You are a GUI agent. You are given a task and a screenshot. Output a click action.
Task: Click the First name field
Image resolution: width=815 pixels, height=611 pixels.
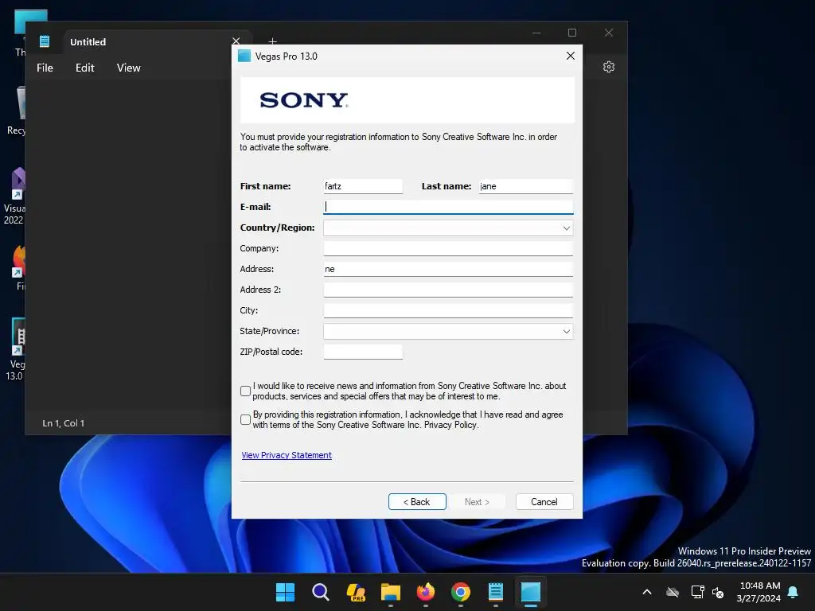363,186
